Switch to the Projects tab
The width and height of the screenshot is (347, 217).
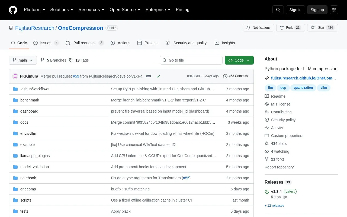click(148, 43)
